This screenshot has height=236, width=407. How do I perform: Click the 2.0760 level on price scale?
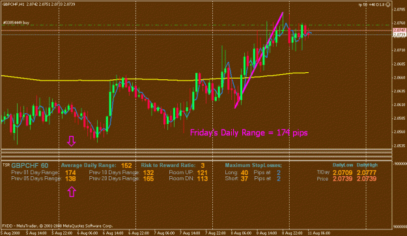[399, 23]
